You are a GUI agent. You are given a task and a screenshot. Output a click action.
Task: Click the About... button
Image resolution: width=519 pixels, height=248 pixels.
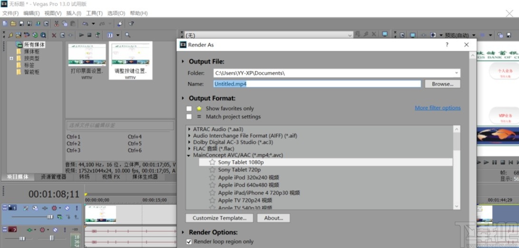(x=274, y=218)
